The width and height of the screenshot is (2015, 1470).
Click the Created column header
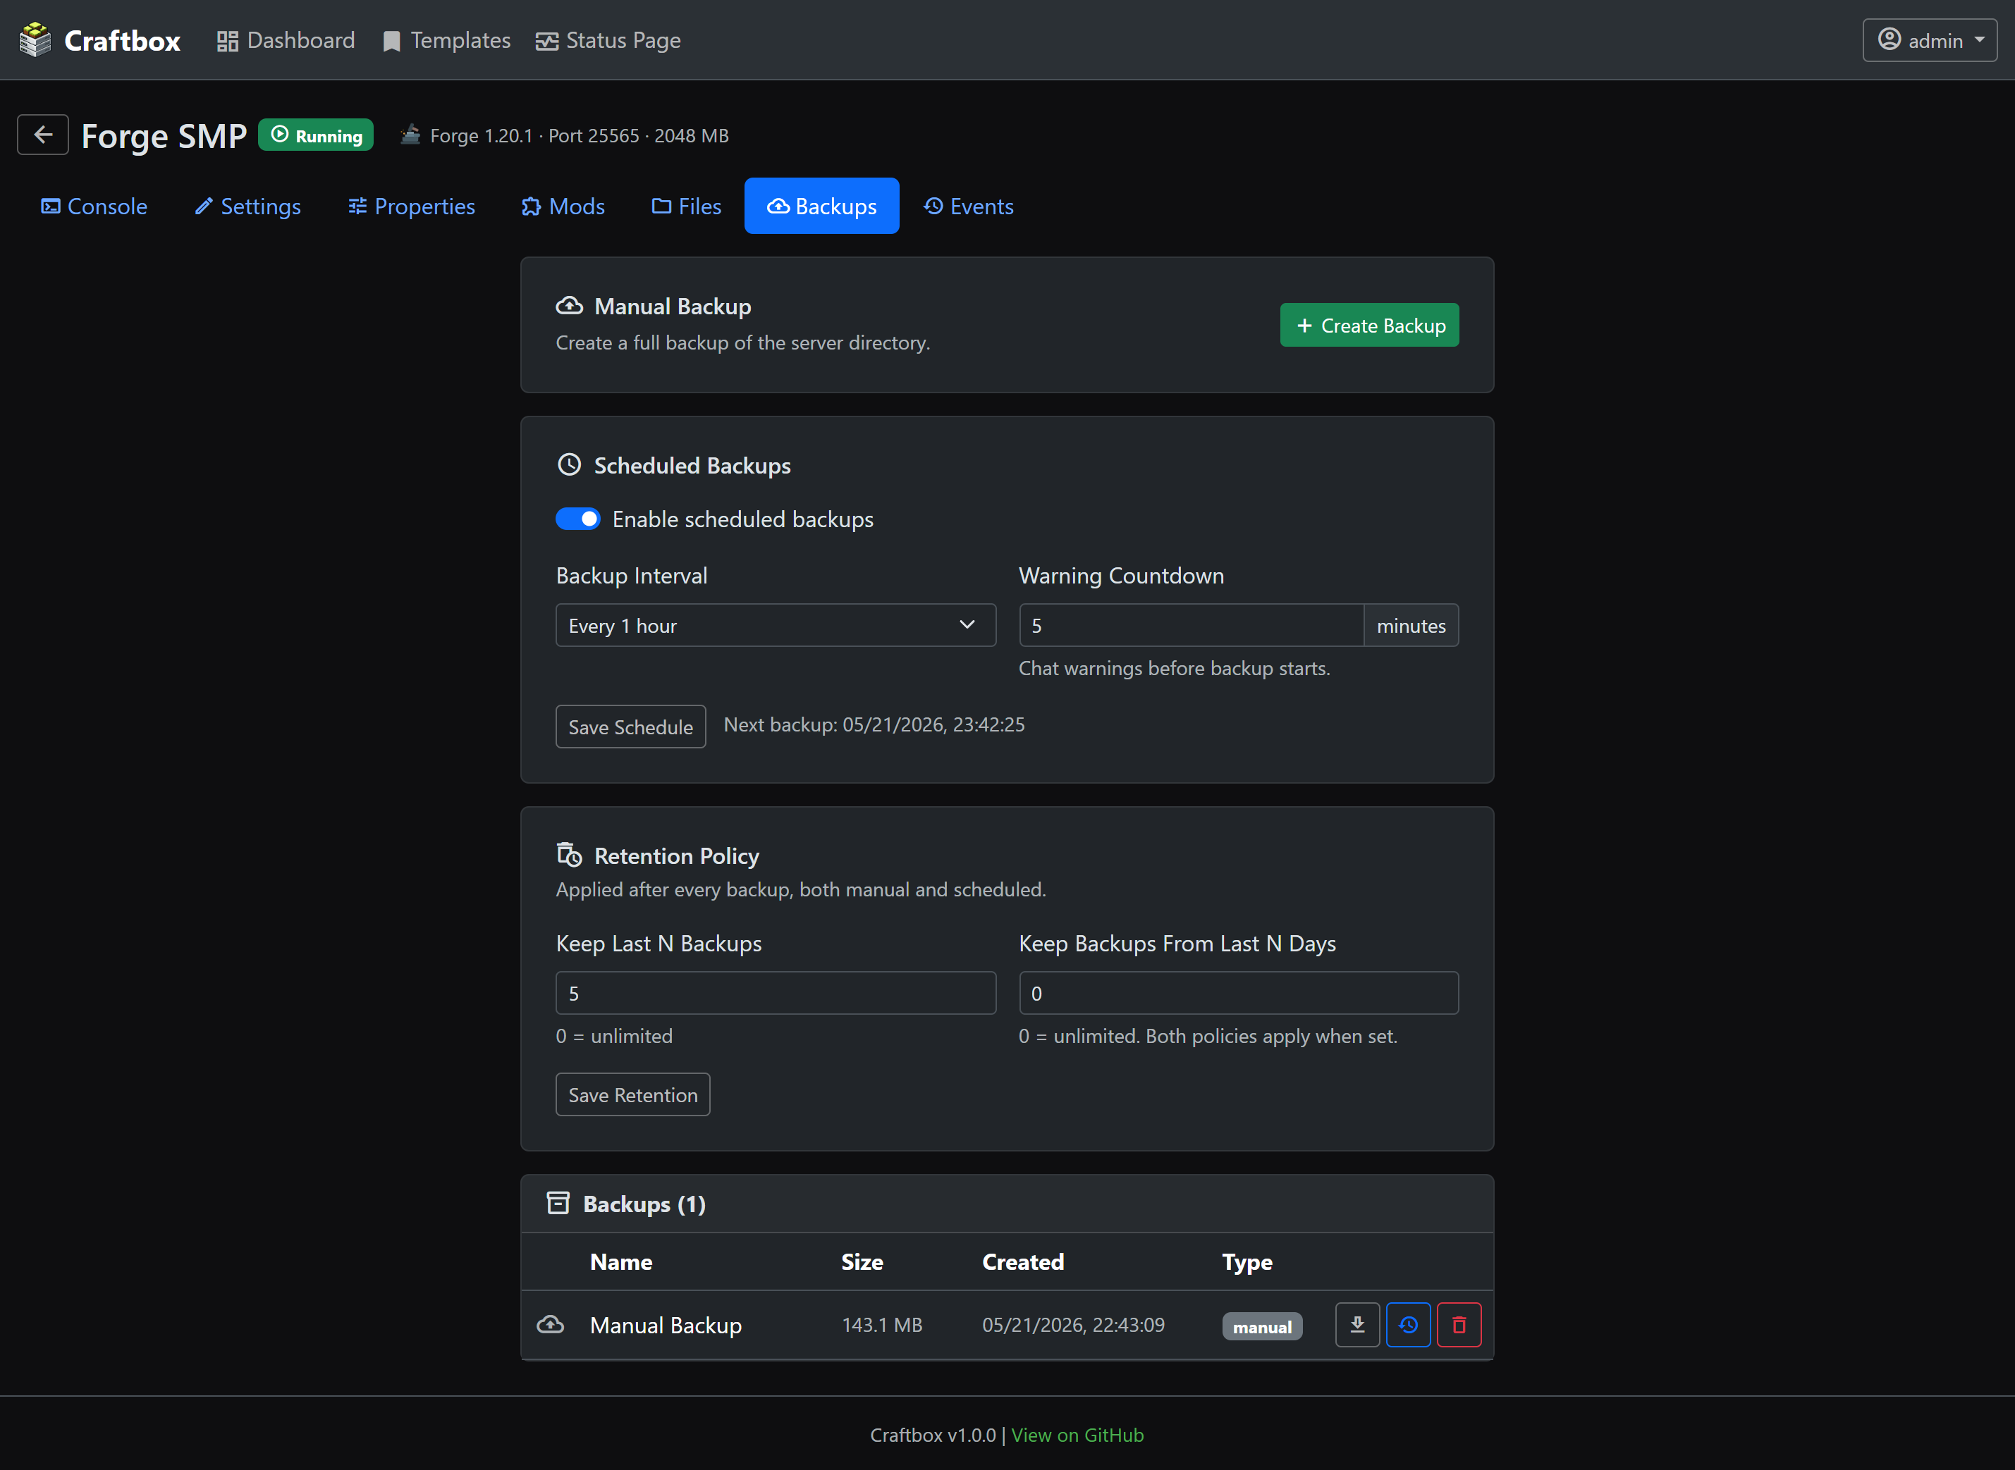click(x=1024, y=1262)
